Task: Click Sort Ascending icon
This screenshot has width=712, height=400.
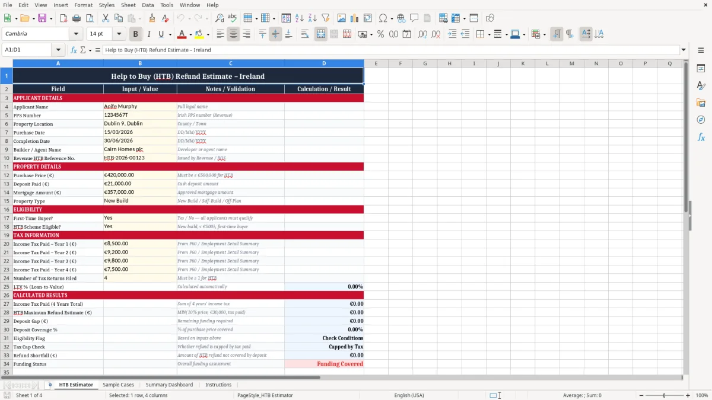Action: coord(300,18)
